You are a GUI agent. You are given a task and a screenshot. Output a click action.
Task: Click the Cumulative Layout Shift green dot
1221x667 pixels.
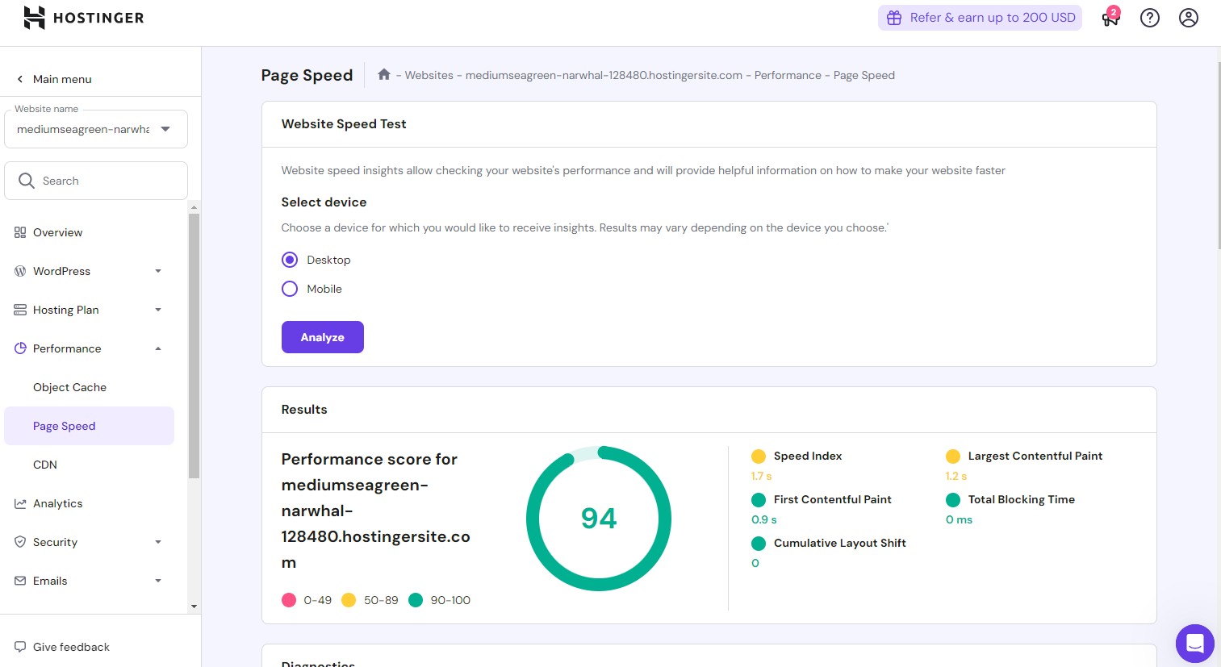click(759, 544)
